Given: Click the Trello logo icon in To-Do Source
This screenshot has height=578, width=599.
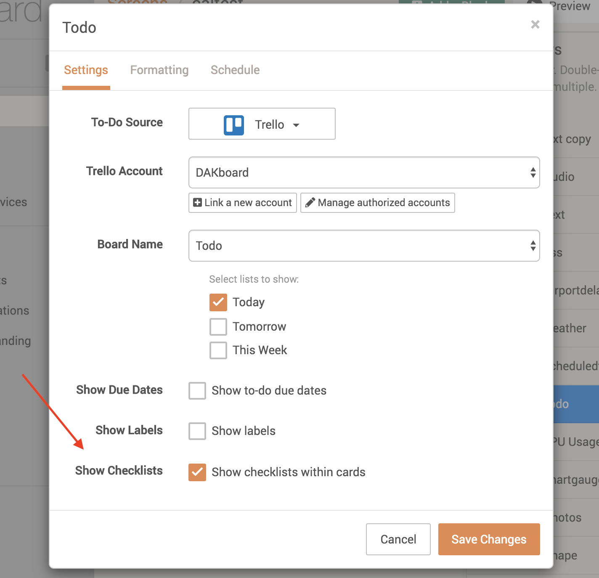Looking at the screenshot, I should point(234,124).
